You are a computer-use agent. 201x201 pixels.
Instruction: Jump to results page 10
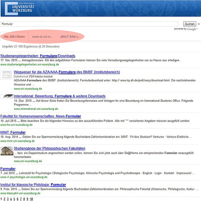pos(31,199)
